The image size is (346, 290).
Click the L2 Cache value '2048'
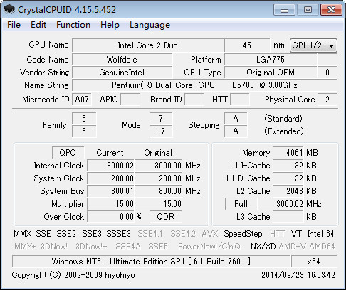click(288, 191)
